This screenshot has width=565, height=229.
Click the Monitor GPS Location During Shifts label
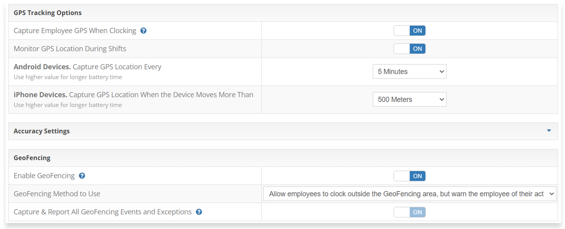pos(70,49)
